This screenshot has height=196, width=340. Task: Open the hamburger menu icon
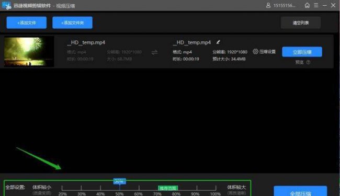pyautogui.click(x=316, y=5)
